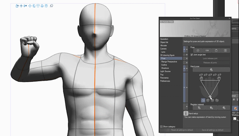Select the snap-to-ground move manipulator icon

(x=46, y=6)
